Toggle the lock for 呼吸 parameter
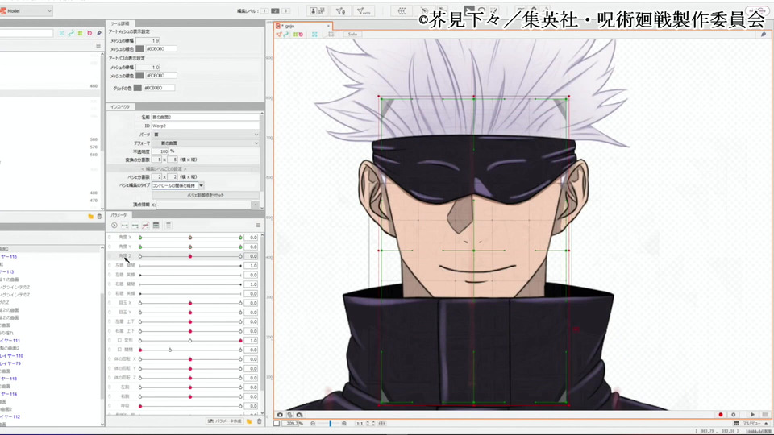Image resolution: width=774 pixels, height=435 pixels. pos(110,406)
